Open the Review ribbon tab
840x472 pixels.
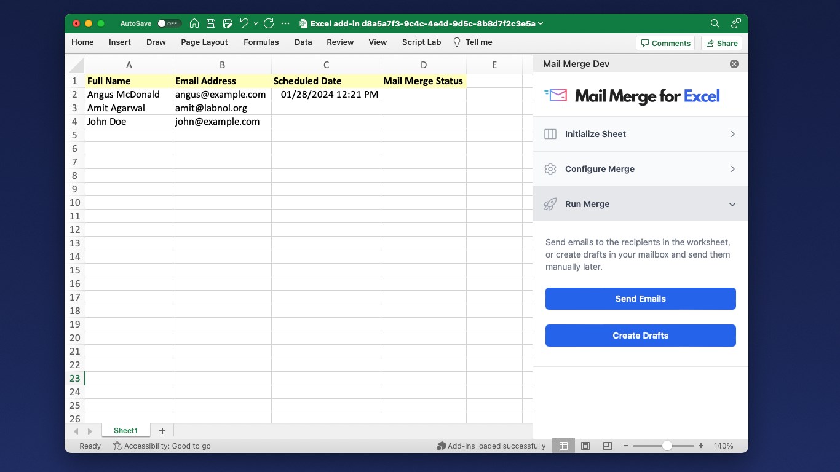[340, 42]
